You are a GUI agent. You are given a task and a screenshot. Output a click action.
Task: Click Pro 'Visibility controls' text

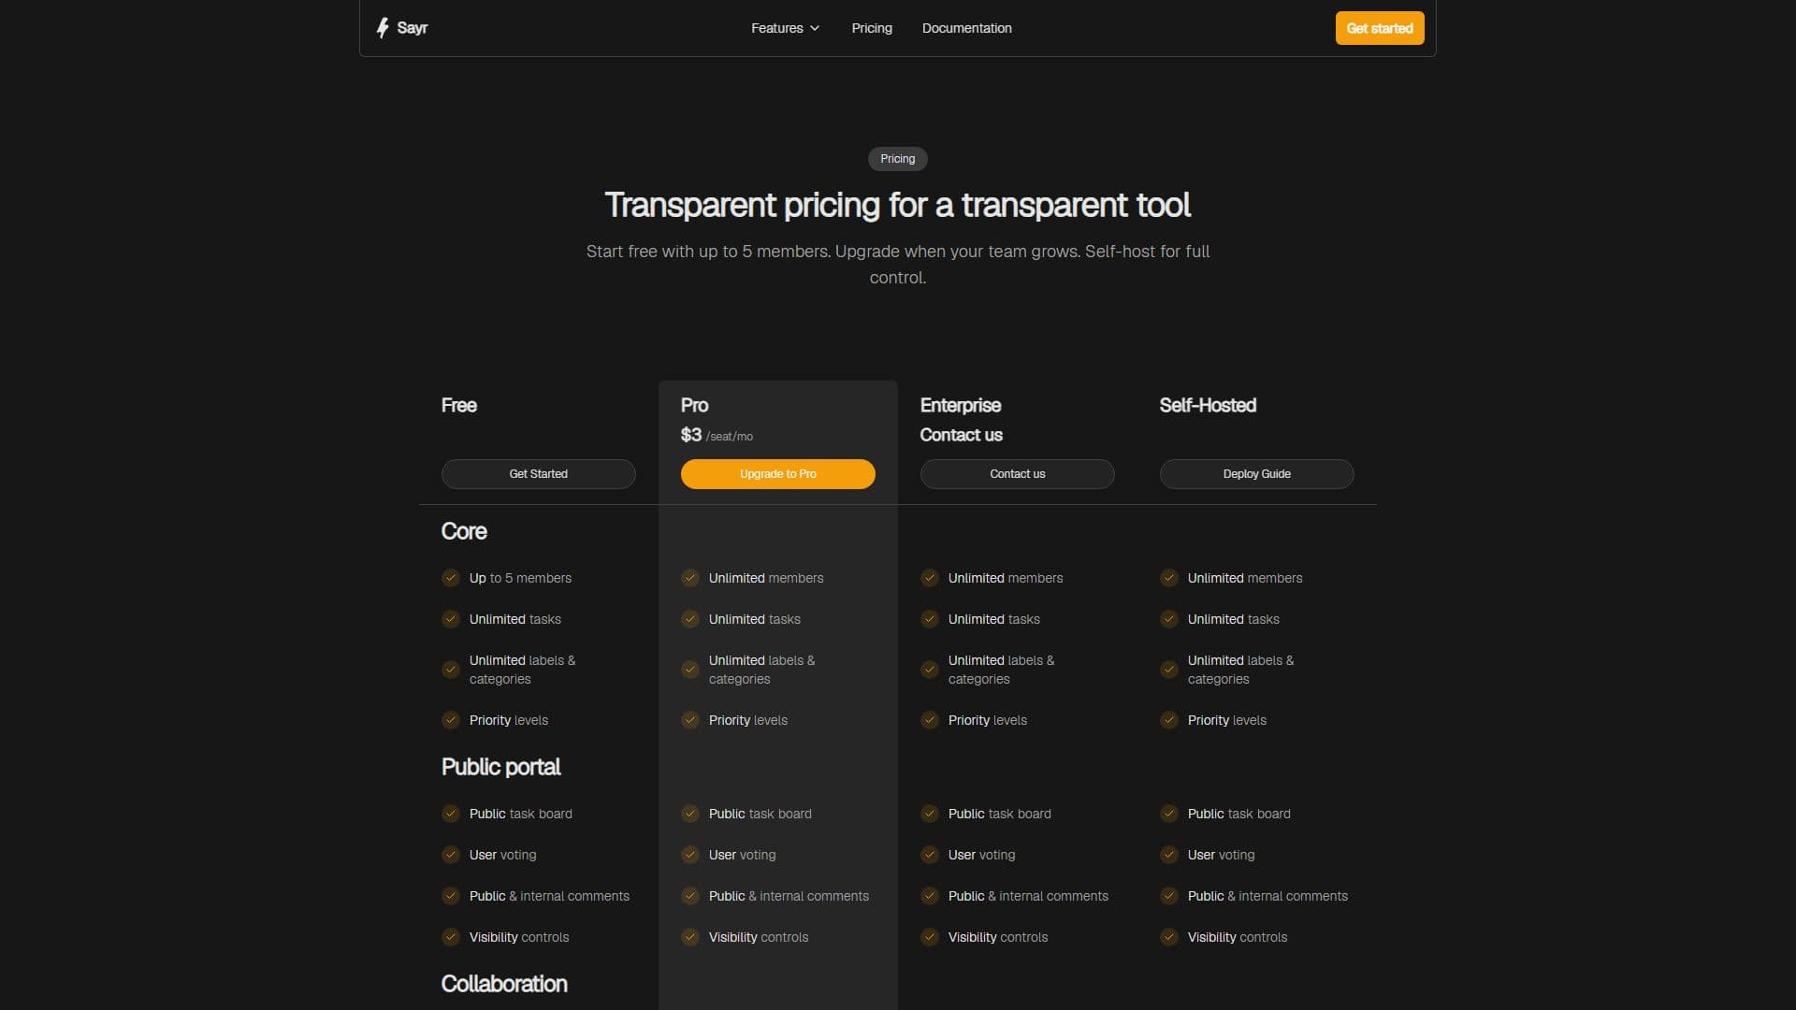(759, 937)
